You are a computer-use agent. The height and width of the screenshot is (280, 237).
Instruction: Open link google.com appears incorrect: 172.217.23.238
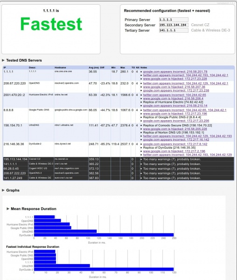coord(176,91)
